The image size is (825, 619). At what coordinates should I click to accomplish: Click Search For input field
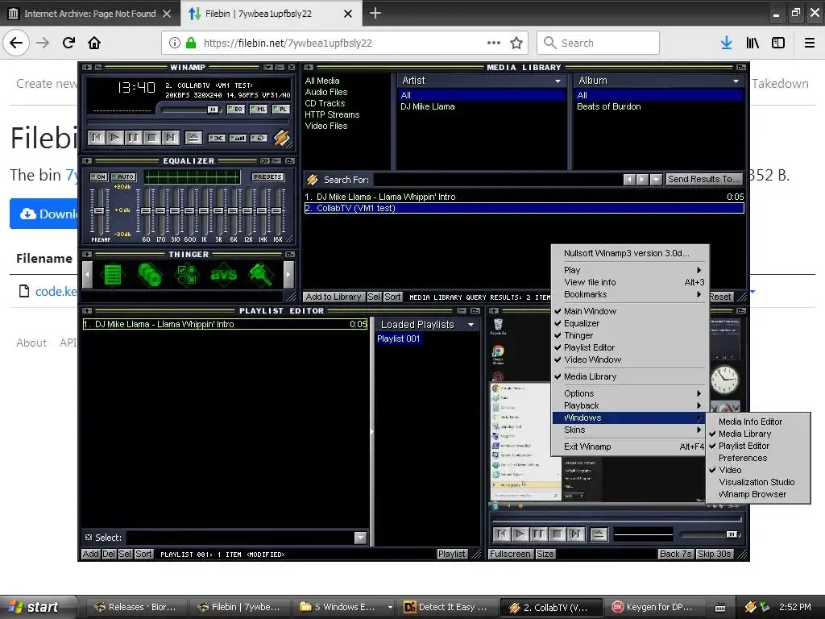(496, 180)
